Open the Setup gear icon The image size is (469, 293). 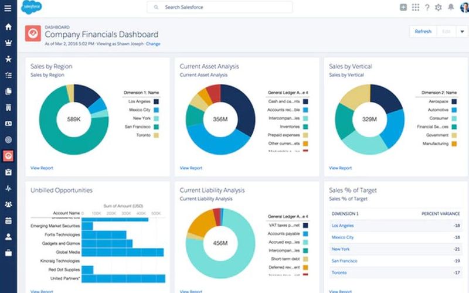pyautogui.click(x=439, y=8)
